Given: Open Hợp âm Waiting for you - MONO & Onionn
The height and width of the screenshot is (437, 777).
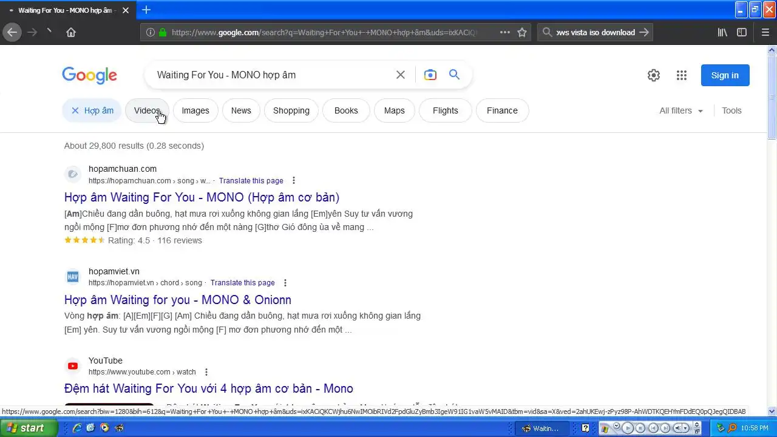Looking at the screenshot, I should tap(178, 300).
